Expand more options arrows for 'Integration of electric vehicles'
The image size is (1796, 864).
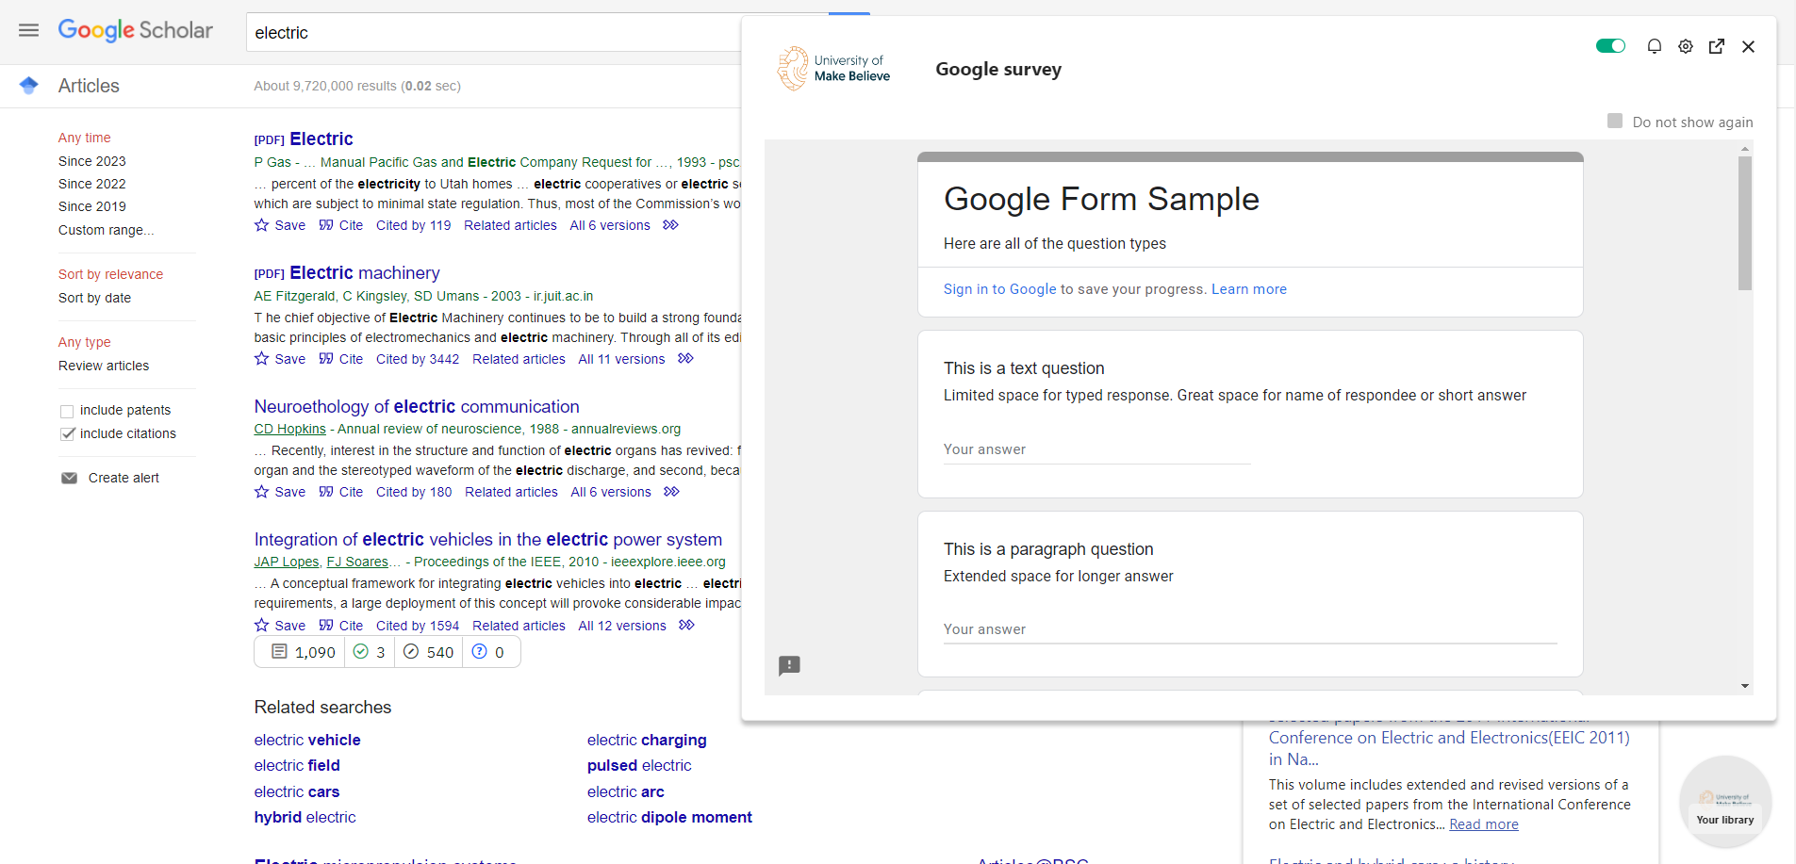tap(687, 626)
